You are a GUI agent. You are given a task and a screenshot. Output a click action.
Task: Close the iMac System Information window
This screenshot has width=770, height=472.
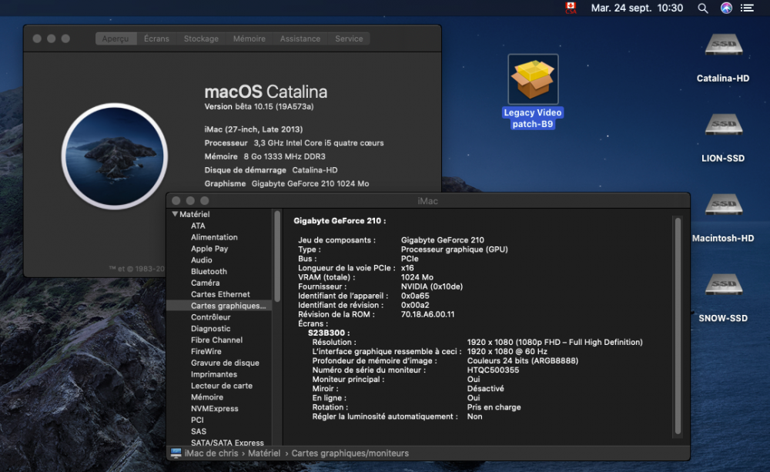(176, 200)
